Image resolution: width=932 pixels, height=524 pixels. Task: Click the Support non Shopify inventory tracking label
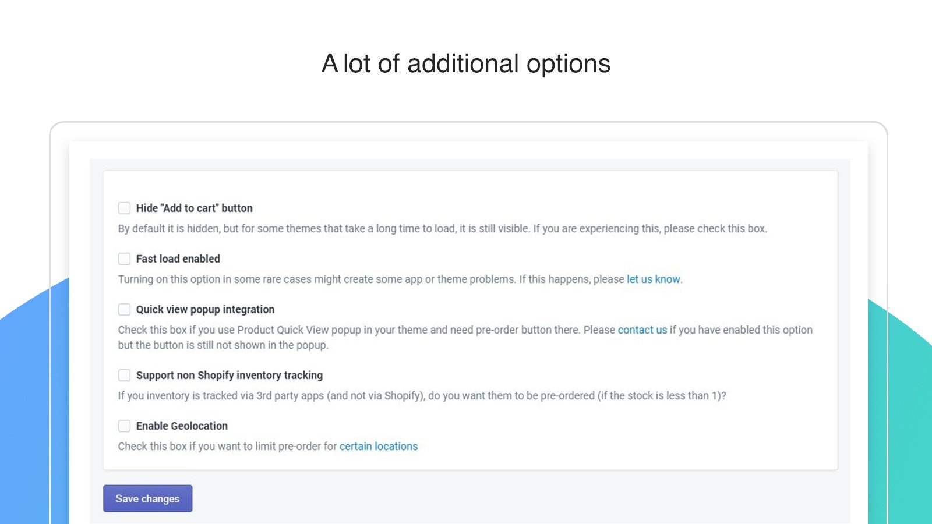pyautogui.click(x=229, y=375)
